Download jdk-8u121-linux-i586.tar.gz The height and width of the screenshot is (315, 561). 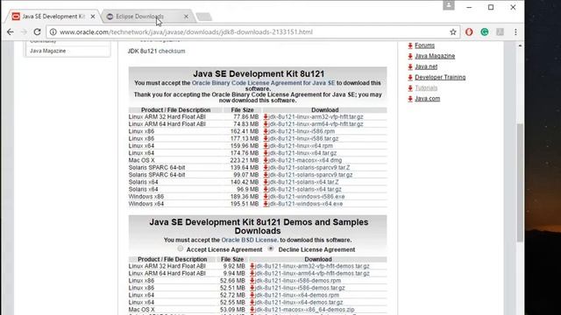tap(303, 138)
